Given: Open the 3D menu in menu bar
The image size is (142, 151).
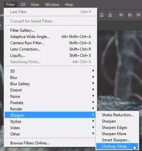Looking at the screenshot, I should [23, 5].
